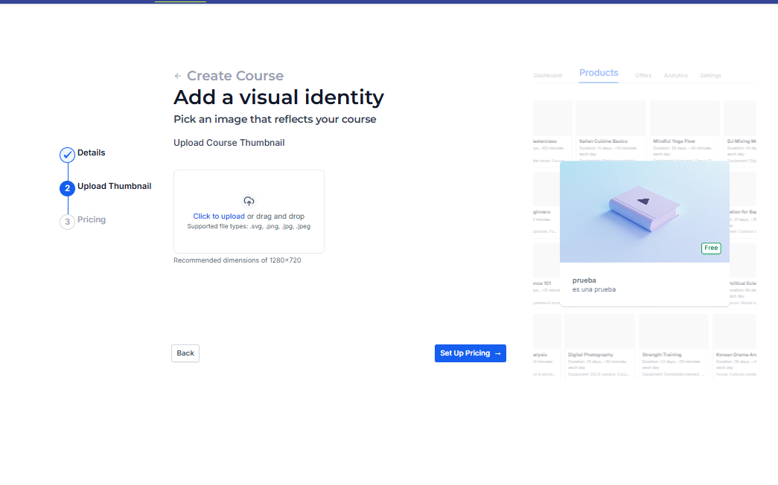Switch to the Products tab

point(599,73)
